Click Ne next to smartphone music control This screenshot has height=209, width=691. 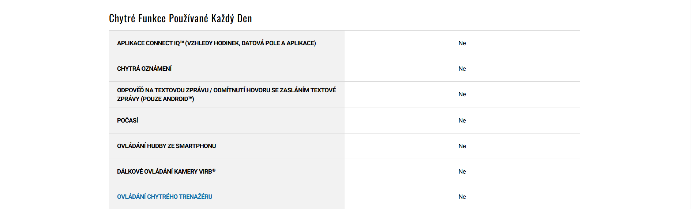(x=462, y=146)
